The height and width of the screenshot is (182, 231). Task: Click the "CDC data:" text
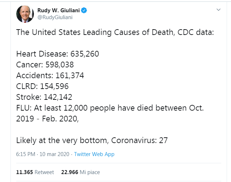click(196, 32)
